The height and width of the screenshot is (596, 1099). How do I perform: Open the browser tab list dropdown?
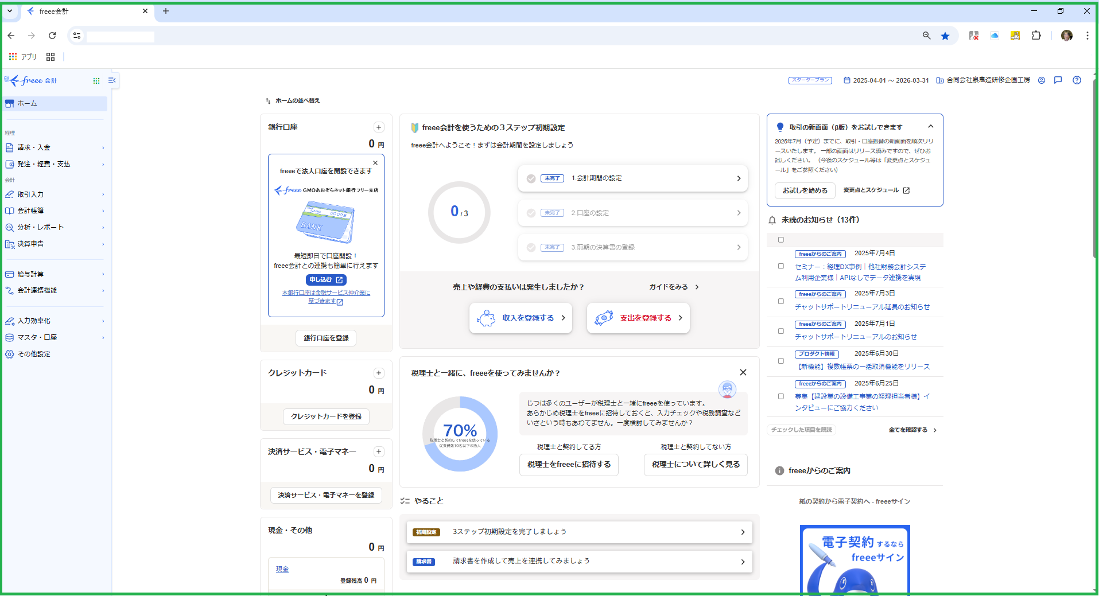pyautogui.click(x=10, y=11)
